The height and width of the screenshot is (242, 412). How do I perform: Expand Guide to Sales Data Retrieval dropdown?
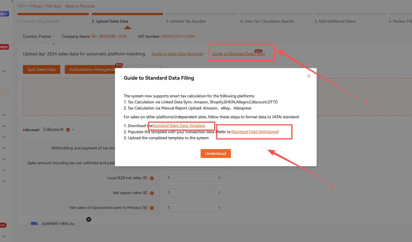click(178, 54)
